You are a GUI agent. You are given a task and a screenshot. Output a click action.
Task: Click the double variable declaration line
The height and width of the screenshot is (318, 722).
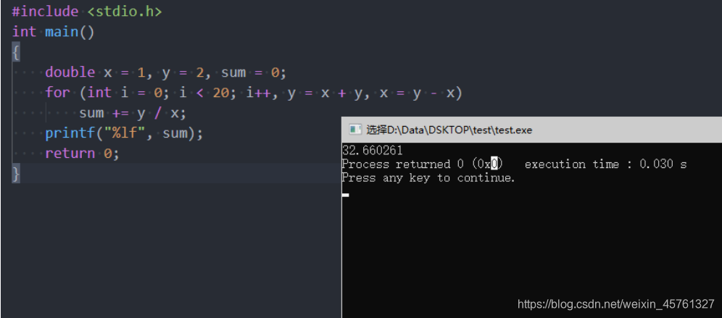pos(166,72)
